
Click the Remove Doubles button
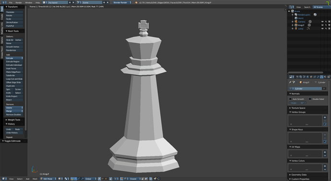14,115
